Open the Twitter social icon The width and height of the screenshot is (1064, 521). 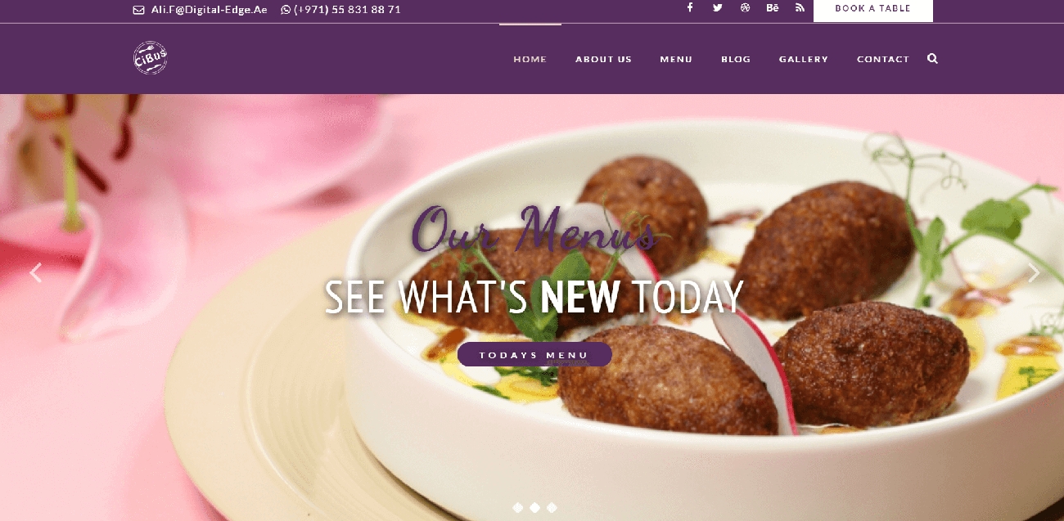coord(718,7)
